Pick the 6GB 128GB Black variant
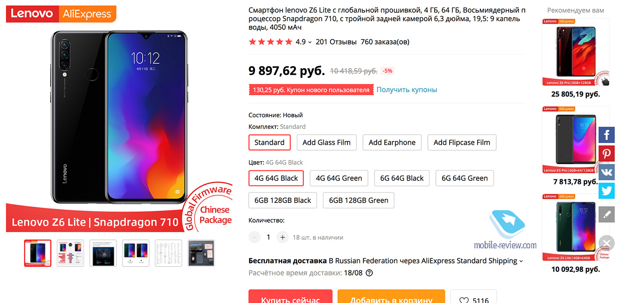 coord(283,200)
